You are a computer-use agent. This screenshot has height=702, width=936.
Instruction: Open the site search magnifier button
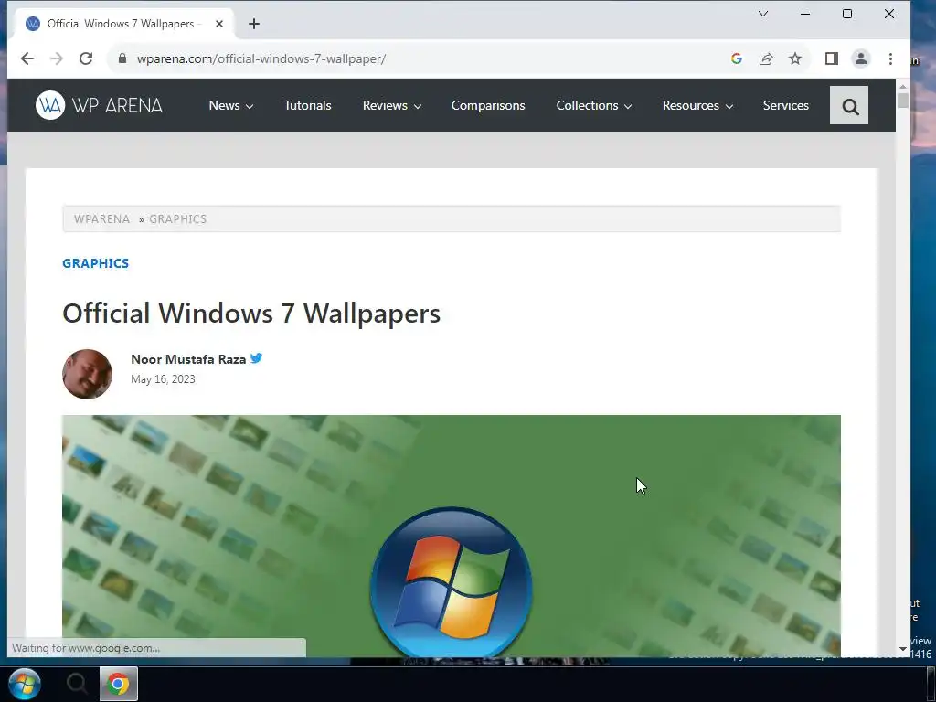coord(849,106)
